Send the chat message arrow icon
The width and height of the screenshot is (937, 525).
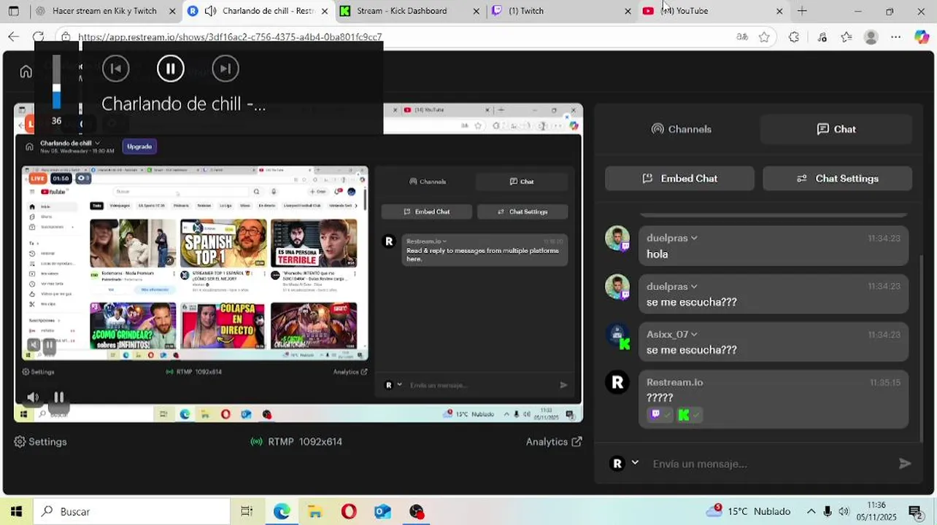tap(905, 464)
